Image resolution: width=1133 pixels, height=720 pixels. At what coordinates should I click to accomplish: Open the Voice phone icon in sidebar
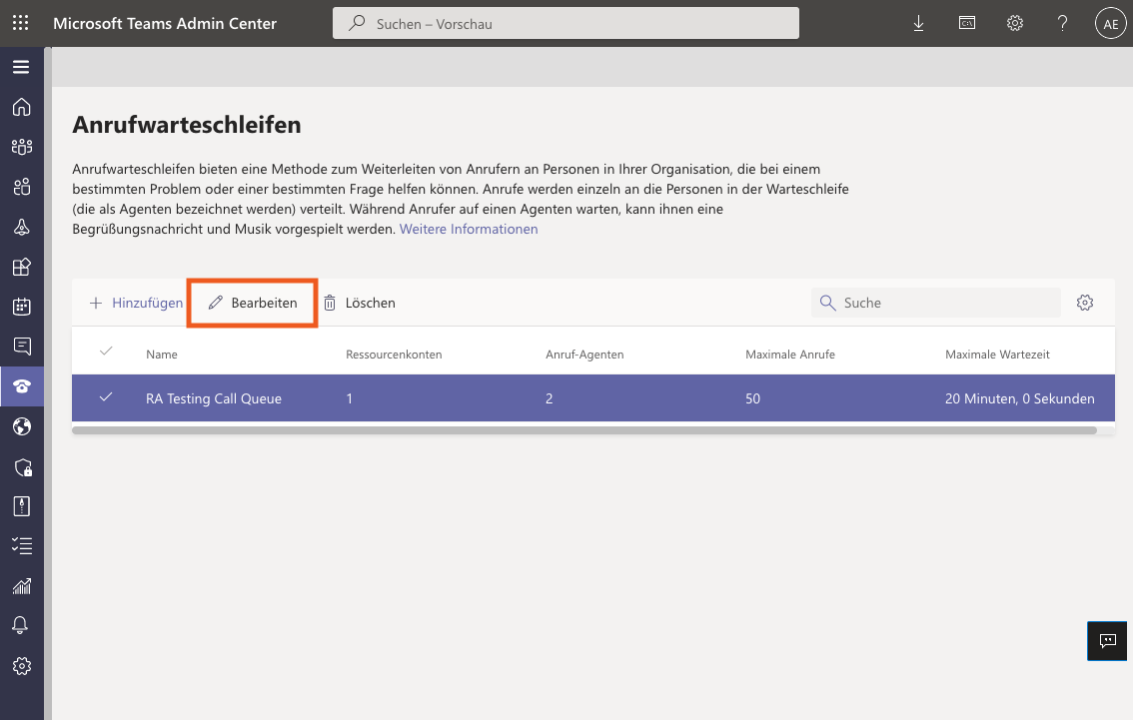point(22,386)
